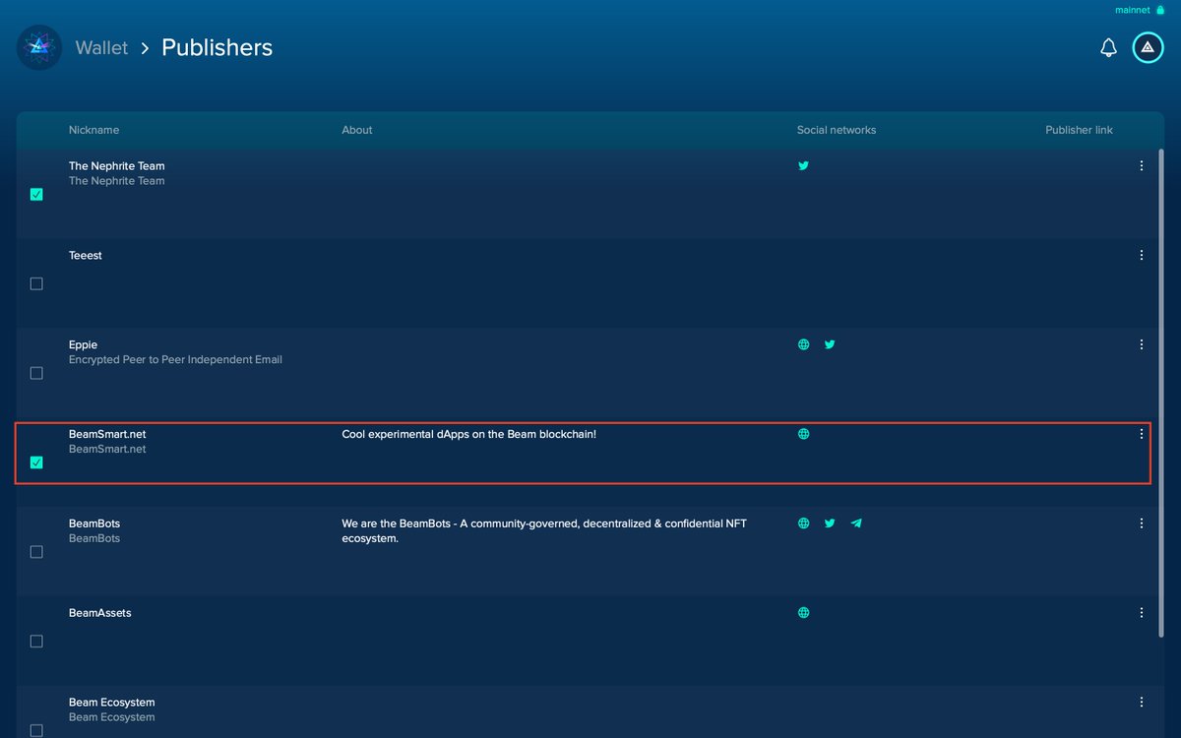Open the notifications bell
This screenshot has height=738, width=1181.
pyautogui.click(x=1108, y=47)
